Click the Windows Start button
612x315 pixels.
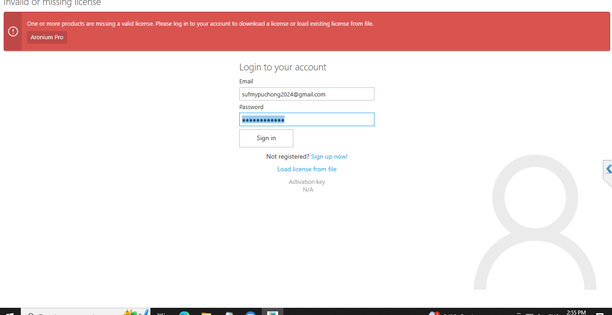[x=10, y=313]
